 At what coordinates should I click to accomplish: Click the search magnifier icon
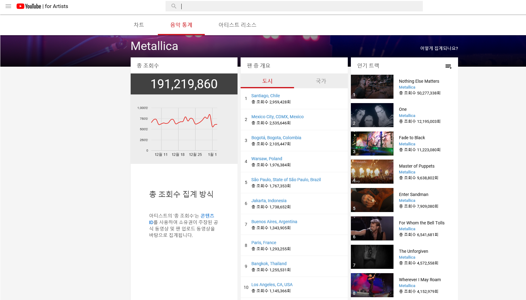click(174, 6)
